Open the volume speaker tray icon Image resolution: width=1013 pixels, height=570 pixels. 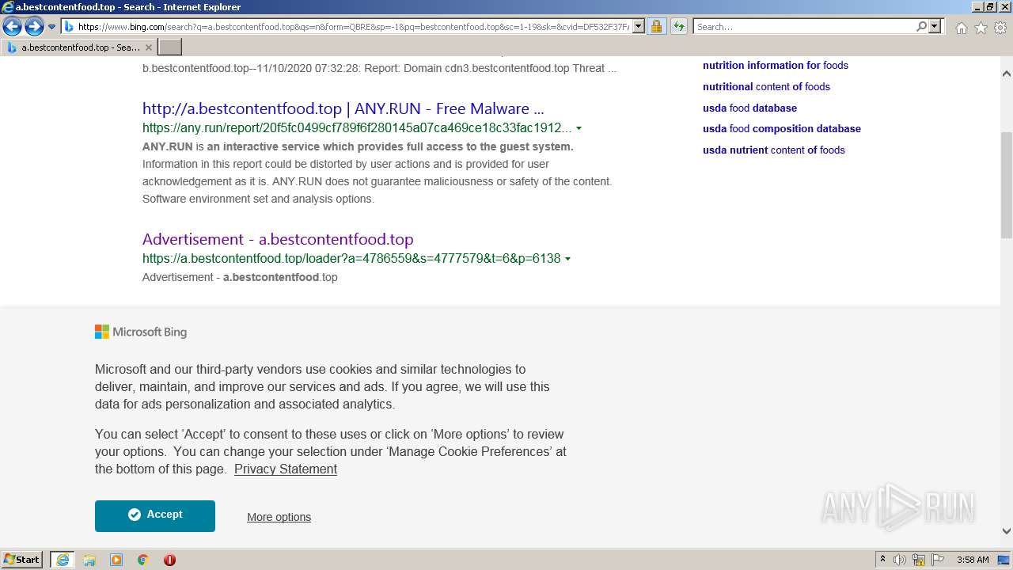900,560
